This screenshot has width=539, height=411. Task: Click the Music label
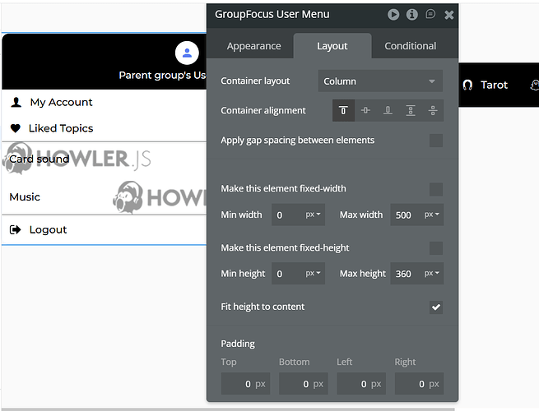click(25, 197)
